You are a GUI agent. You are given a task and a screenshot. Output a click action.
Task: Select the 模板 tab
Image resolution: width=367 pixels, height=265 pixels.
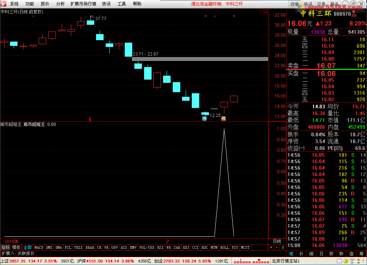[x=16, y=247]
